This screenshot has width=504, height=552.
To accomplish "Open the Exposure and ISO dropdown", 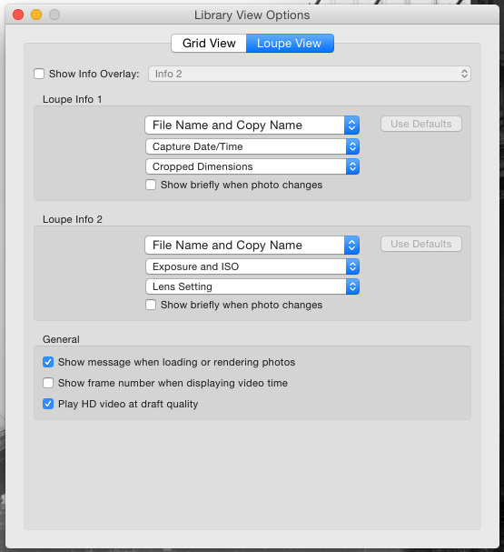I will point(252,266).
